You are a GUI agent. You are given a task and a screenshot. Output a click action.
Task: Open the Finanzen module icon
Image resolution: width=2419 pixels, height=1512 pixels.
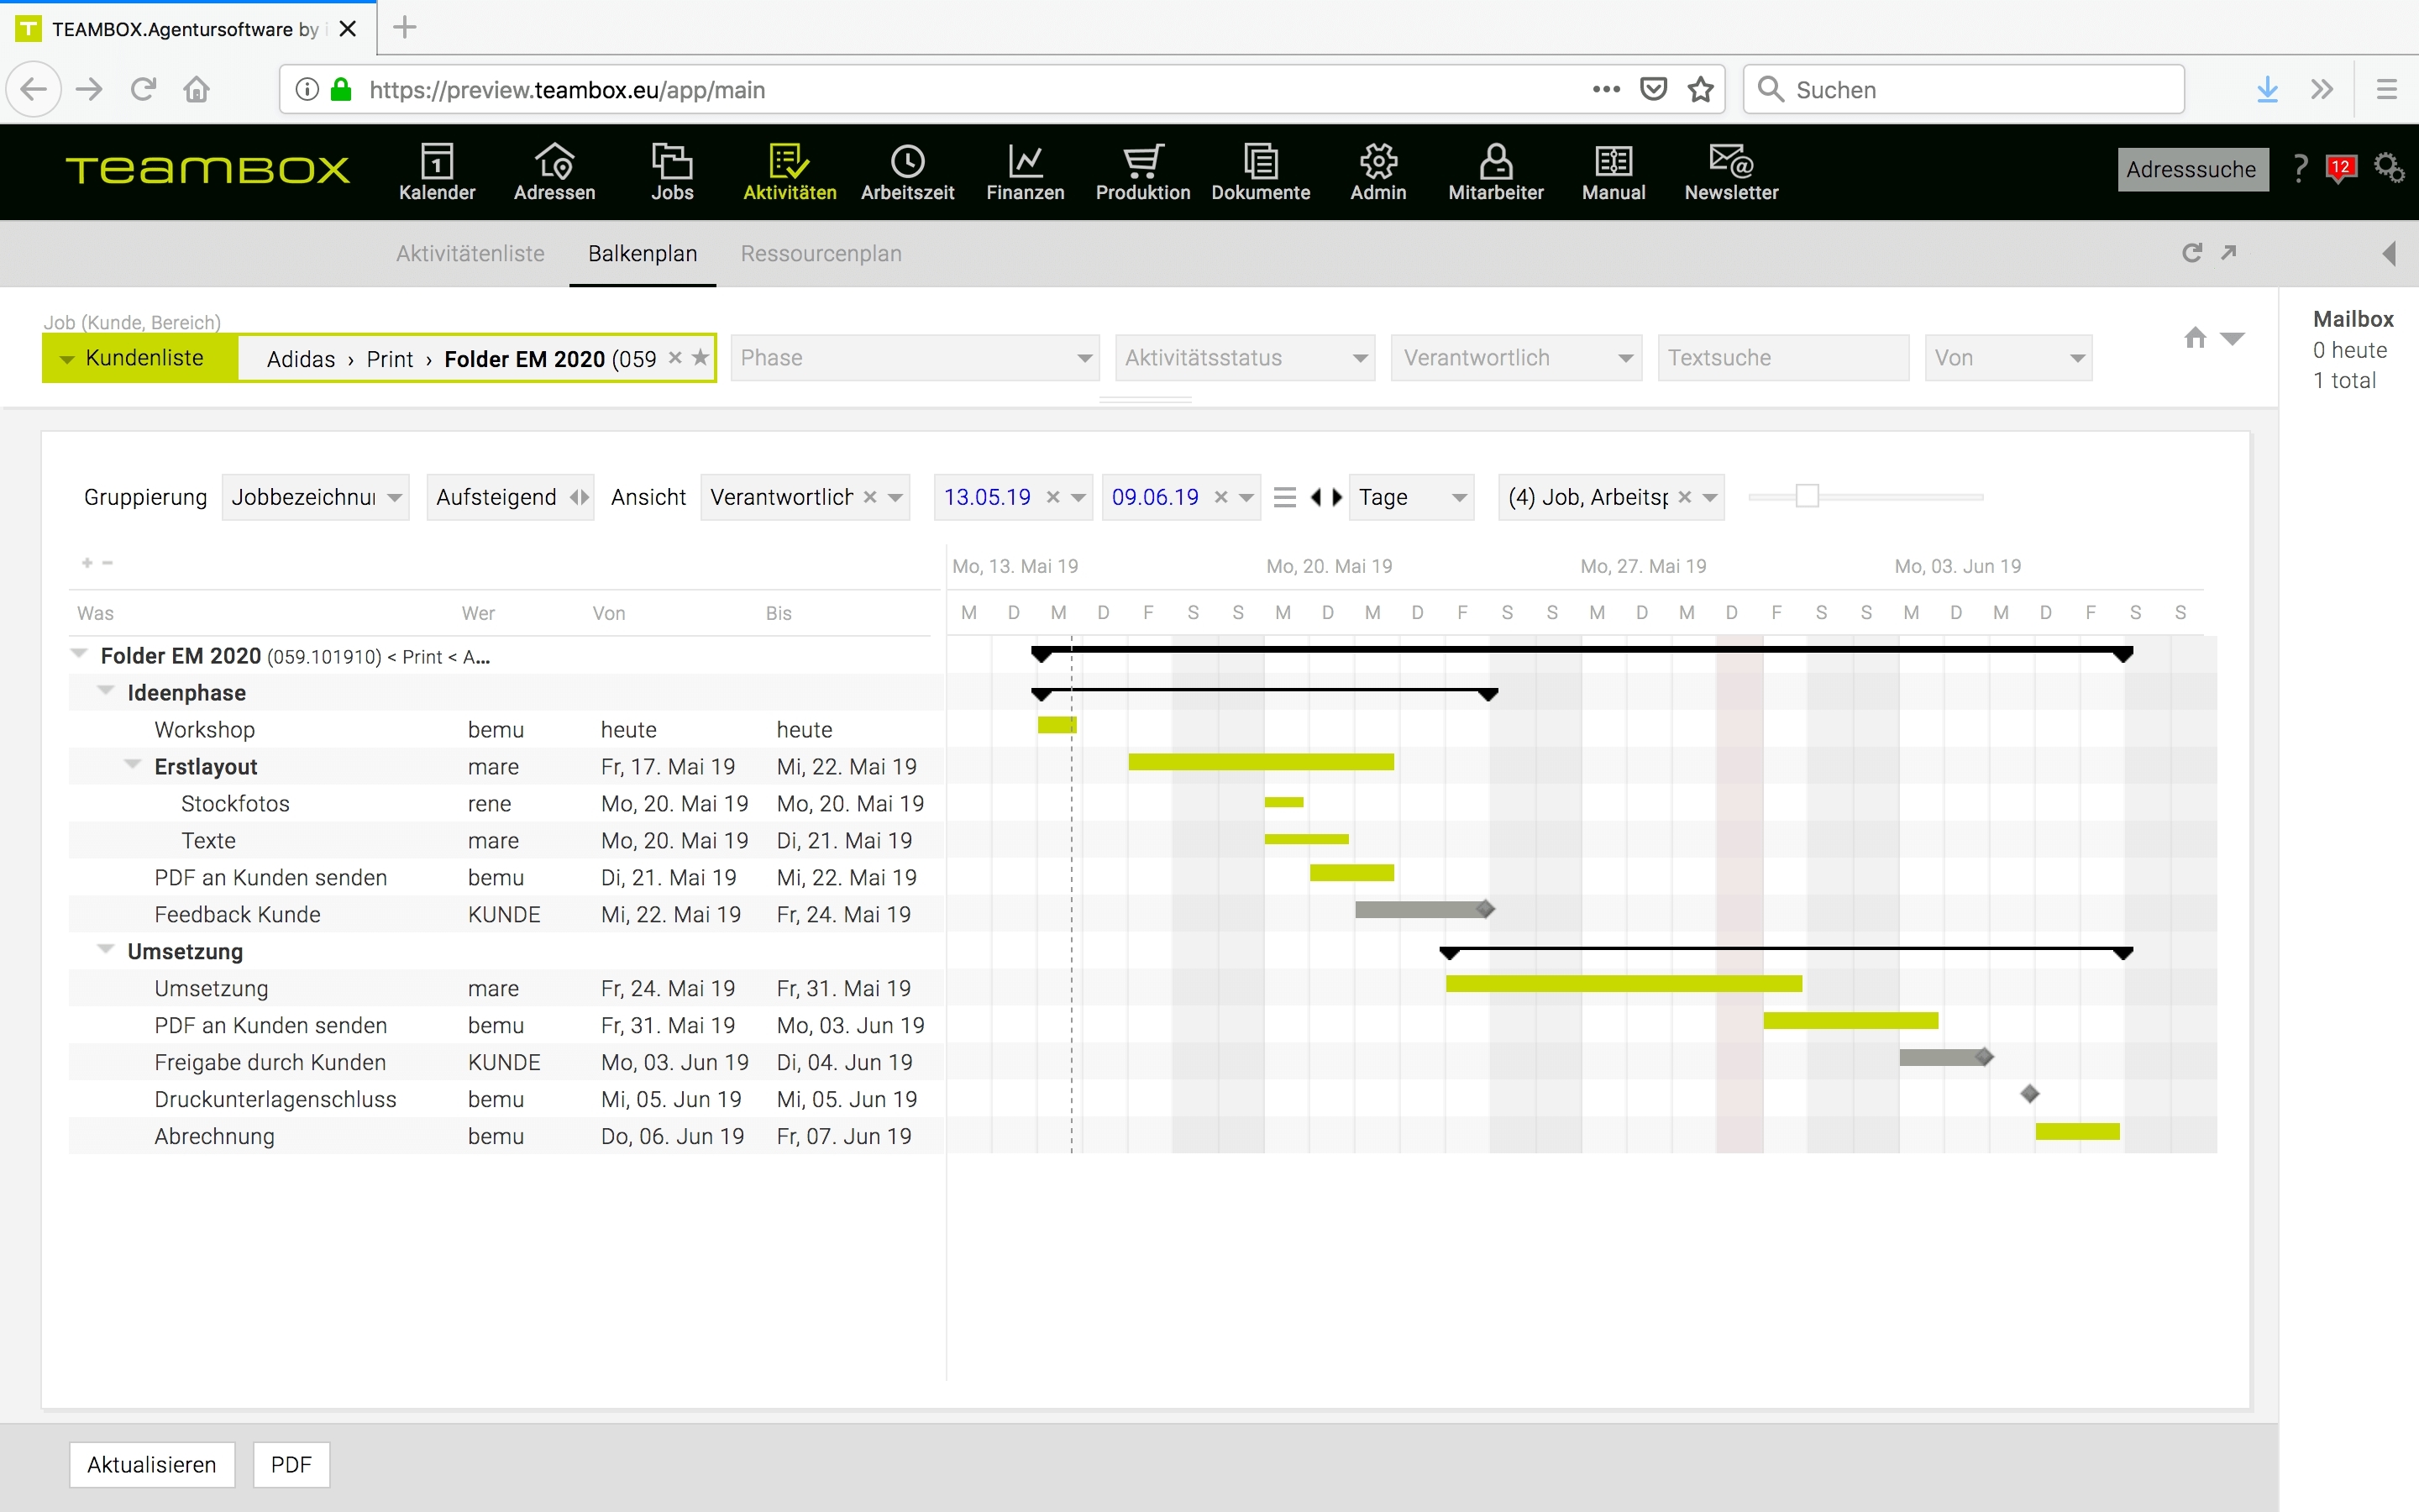click(x=1025, y=161)
